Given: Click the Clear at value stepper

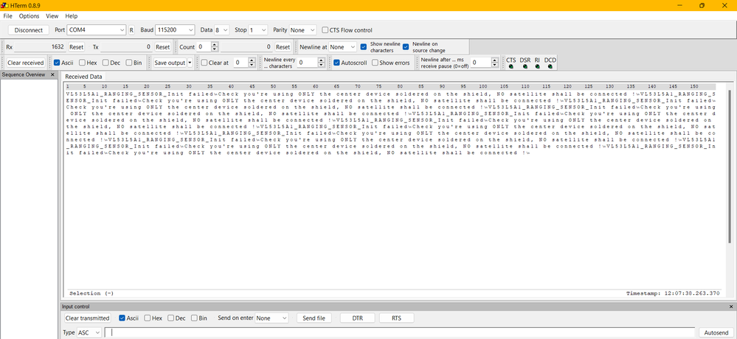Looking at the screenshot, I should 252,63.
